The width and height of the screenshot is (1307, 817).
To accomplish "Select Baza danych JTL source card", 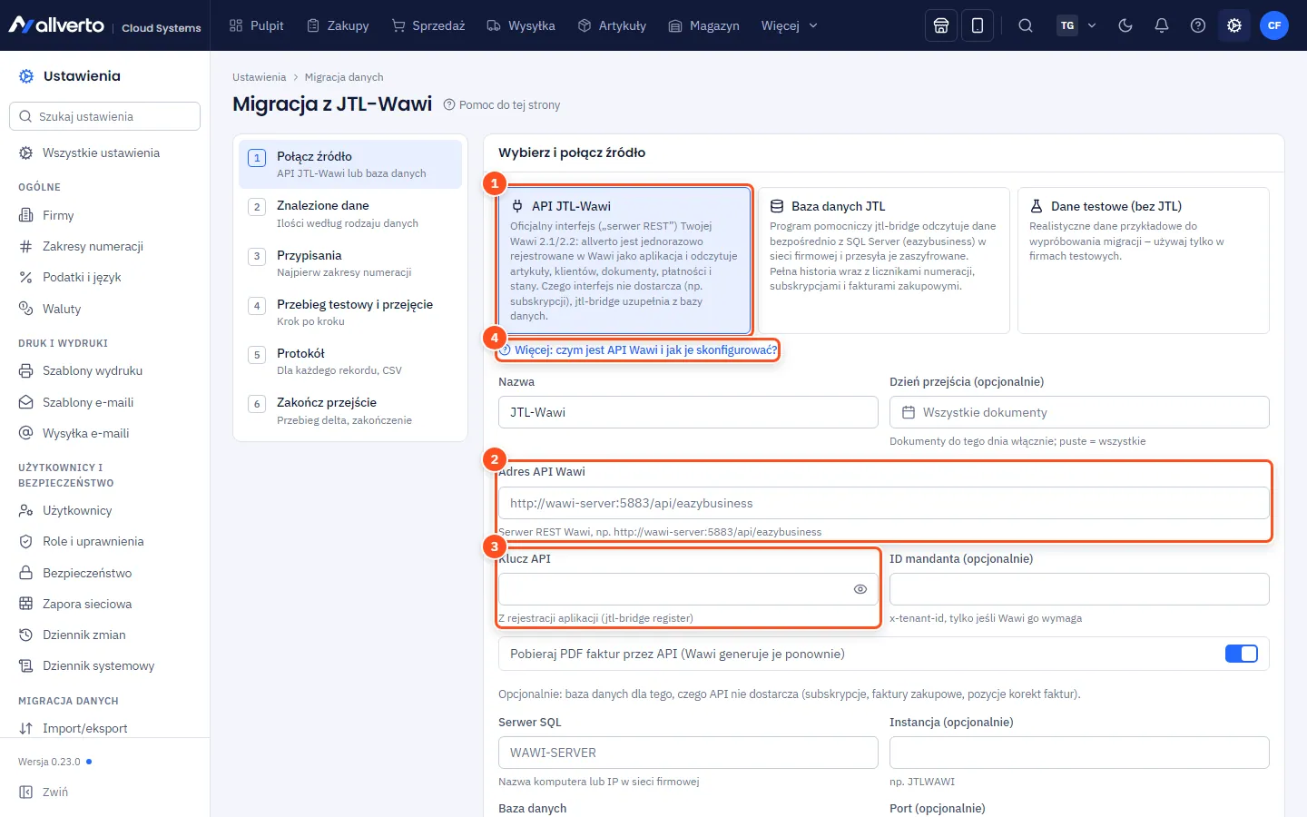I will (884, 261).
